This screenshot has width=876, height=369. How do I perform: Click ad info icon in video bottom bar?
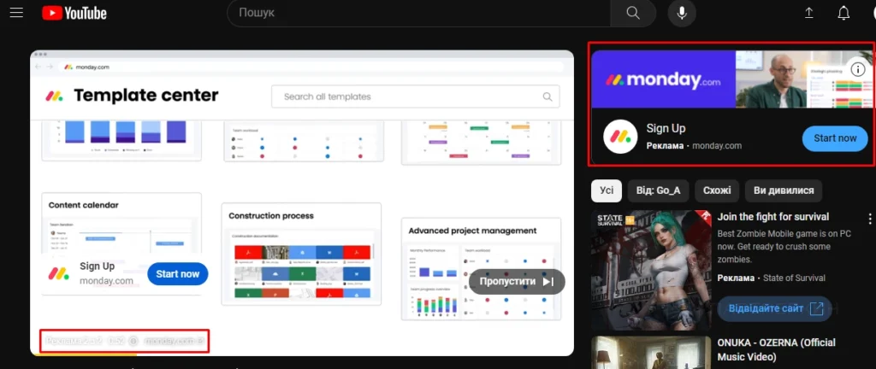tap(133, 341)
